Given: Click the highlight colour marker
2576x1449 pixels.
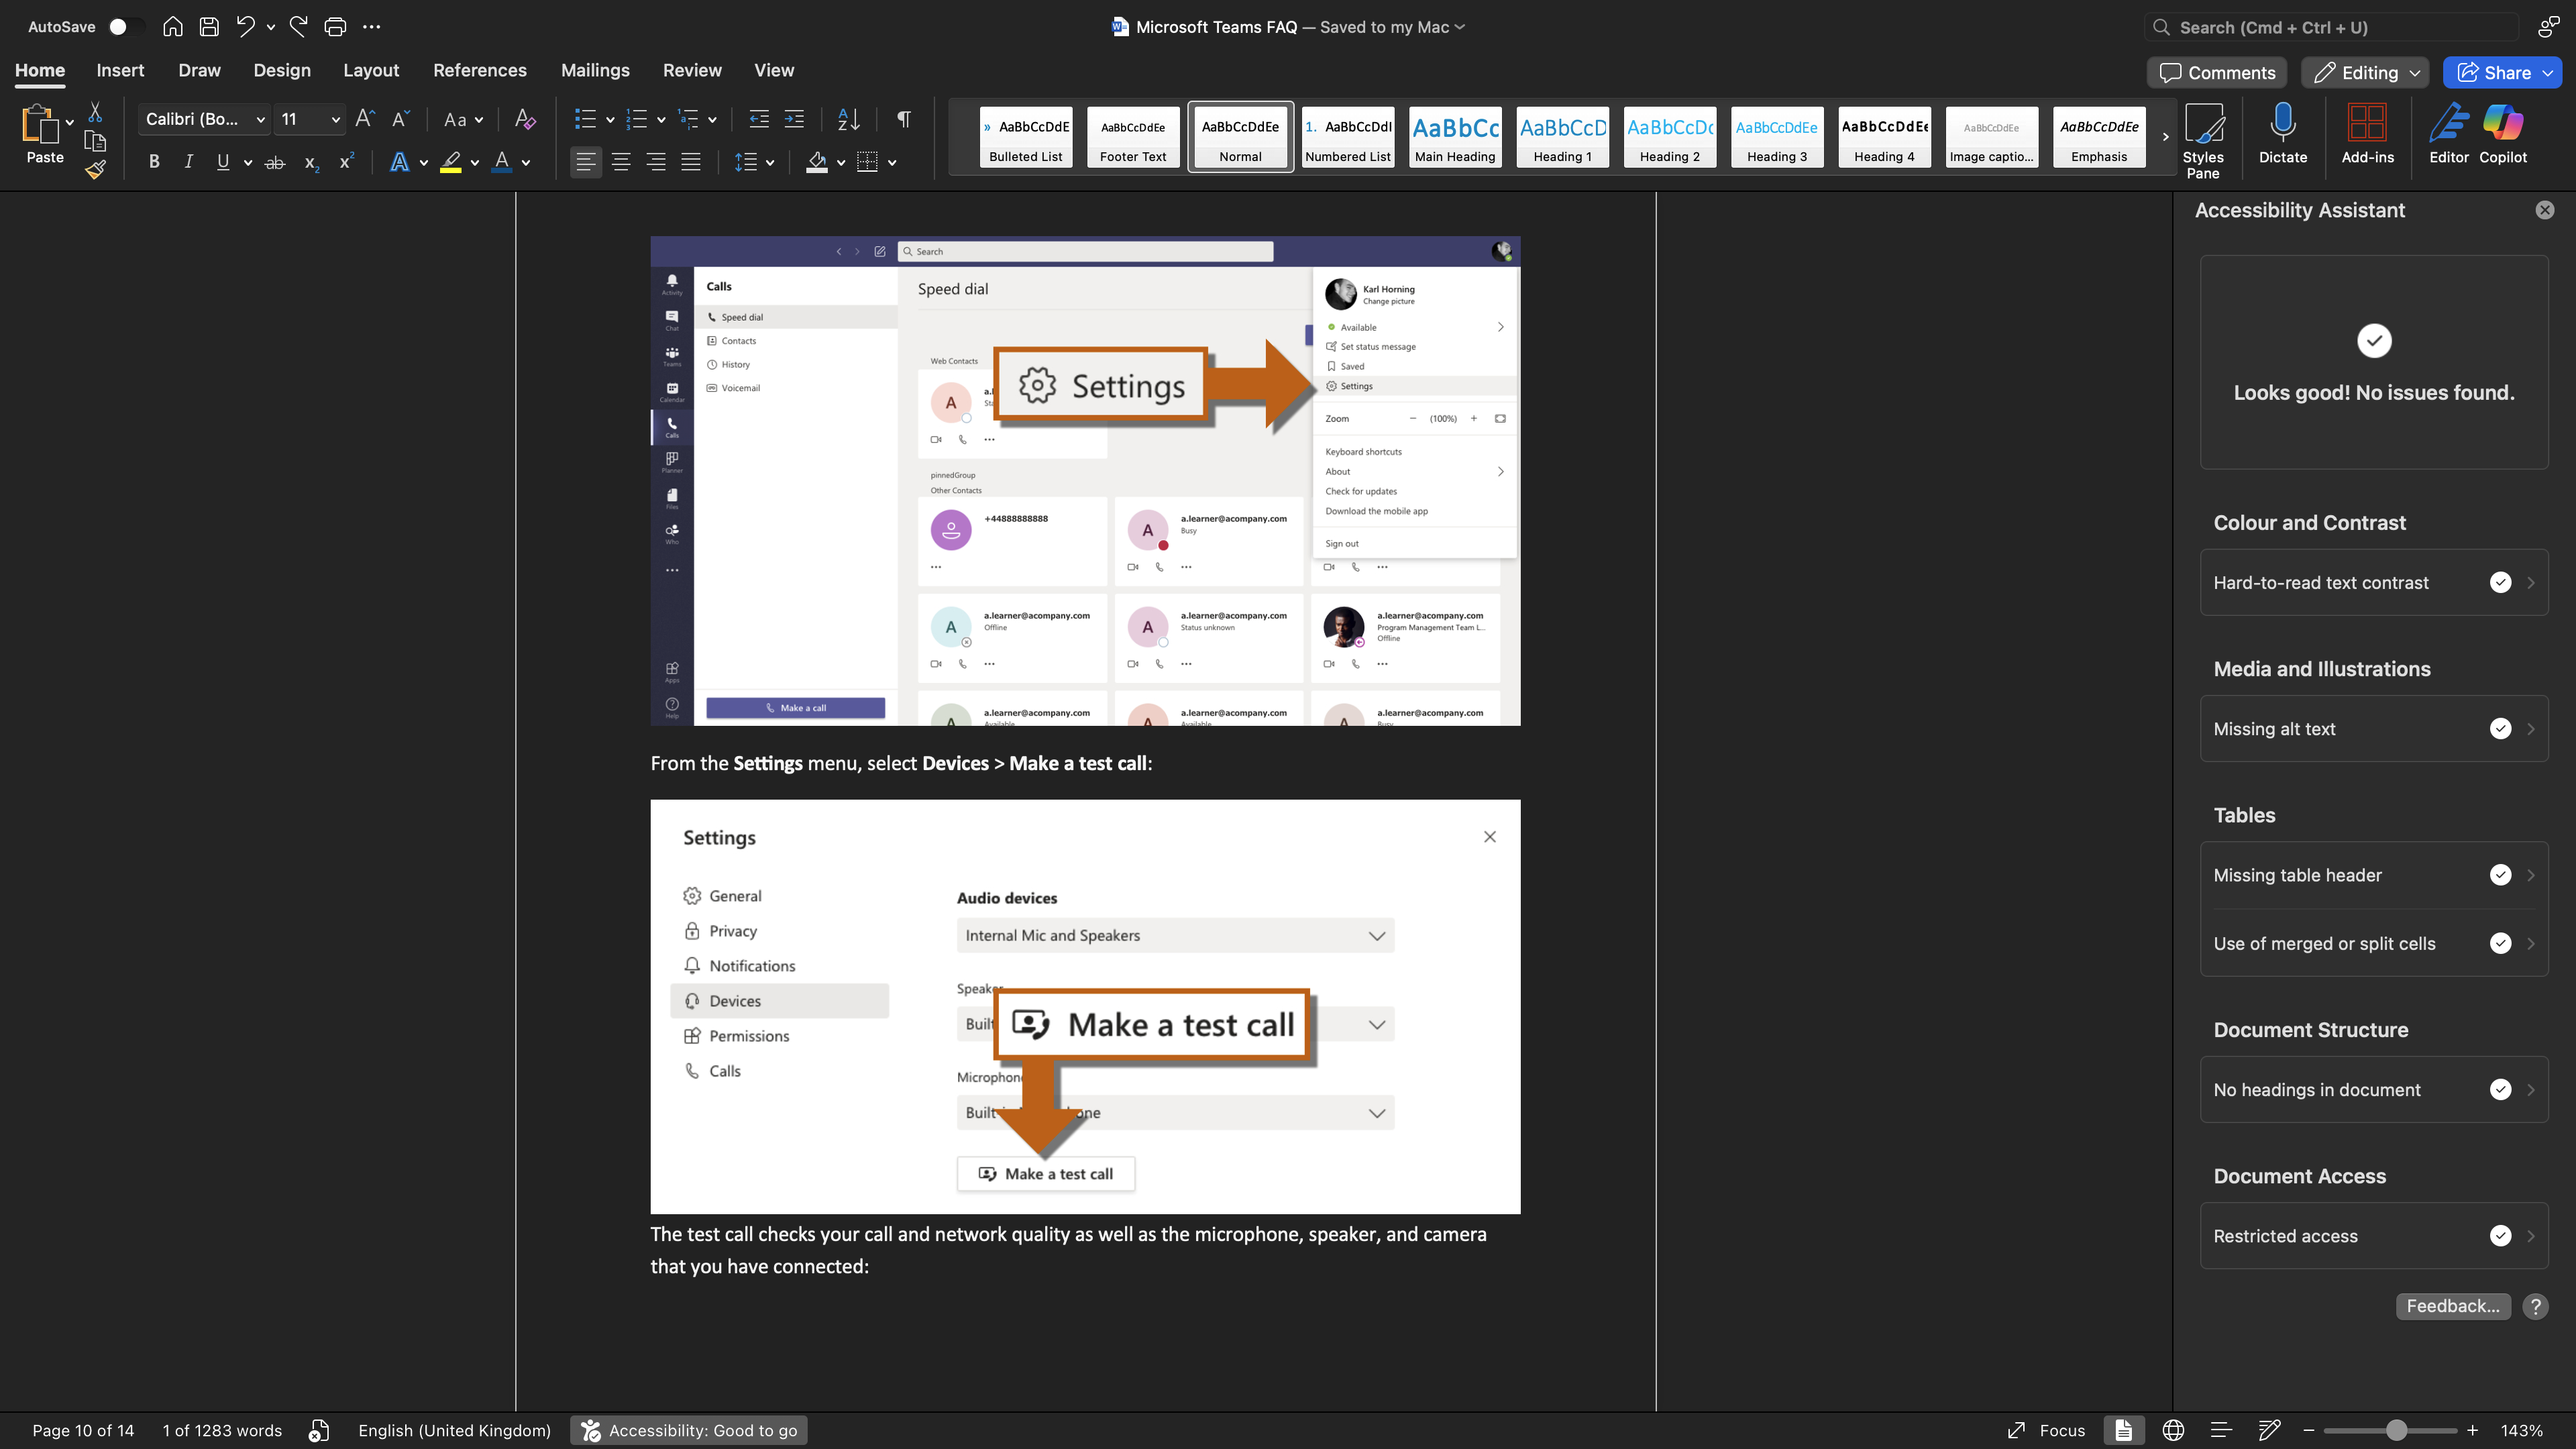Looking at the screenshot, I should pyautogui.click(x=451, y=162).
